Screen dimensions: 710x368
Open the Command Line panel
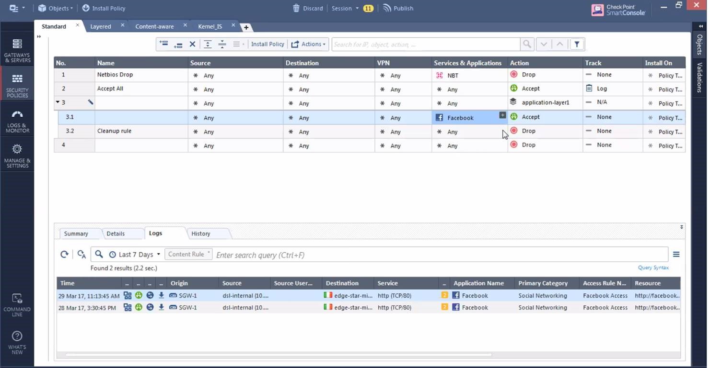tap(17, 305)
